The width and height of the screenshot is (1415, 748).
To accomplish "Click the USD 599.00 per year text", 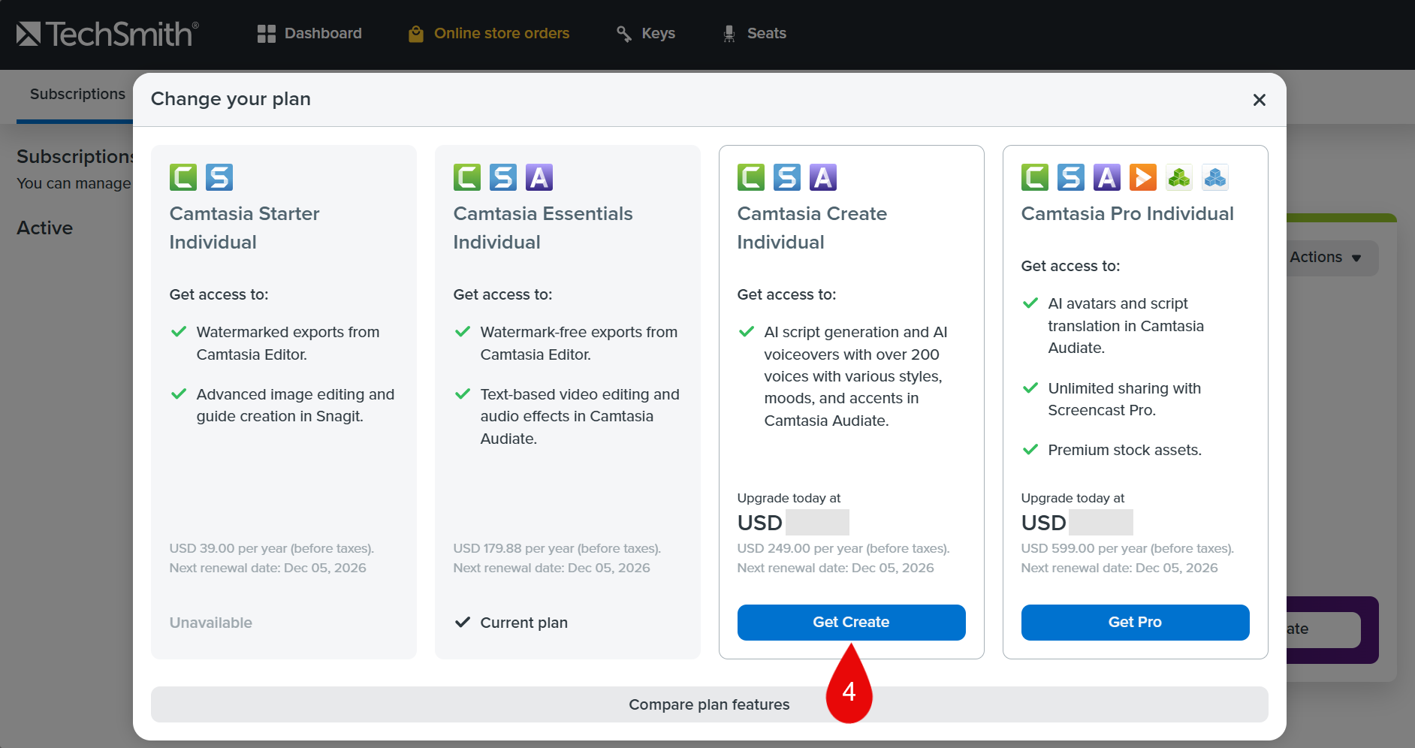I will (x=1127, y=549).
